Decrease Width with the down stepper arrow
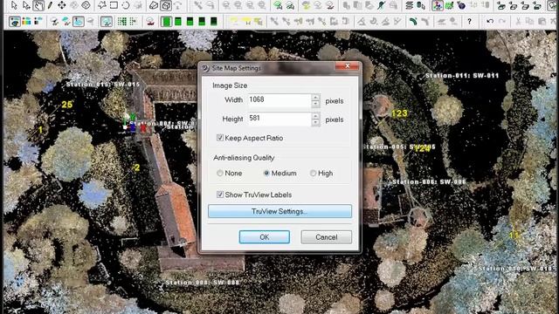This screenshot has height=314, width=559. [x=315, y=104]
